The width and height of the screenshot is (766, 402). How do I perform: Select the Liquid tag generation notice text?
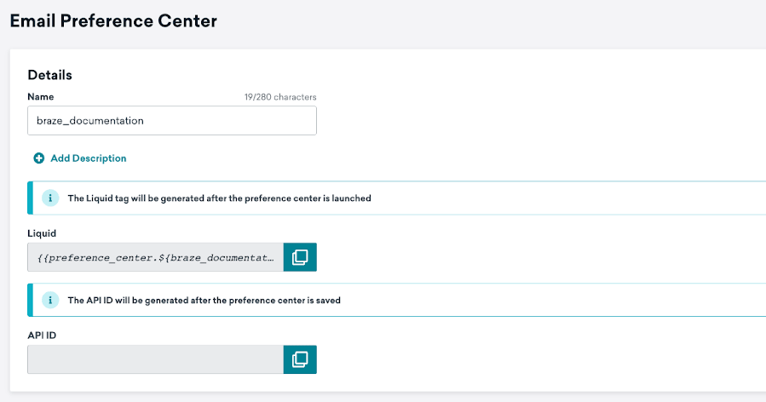pos(219,198)
